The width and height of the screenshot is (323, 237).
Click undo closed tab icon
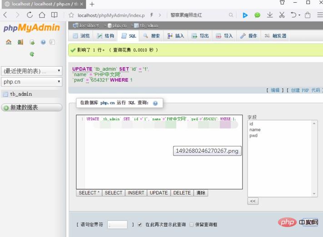[293, 15]
